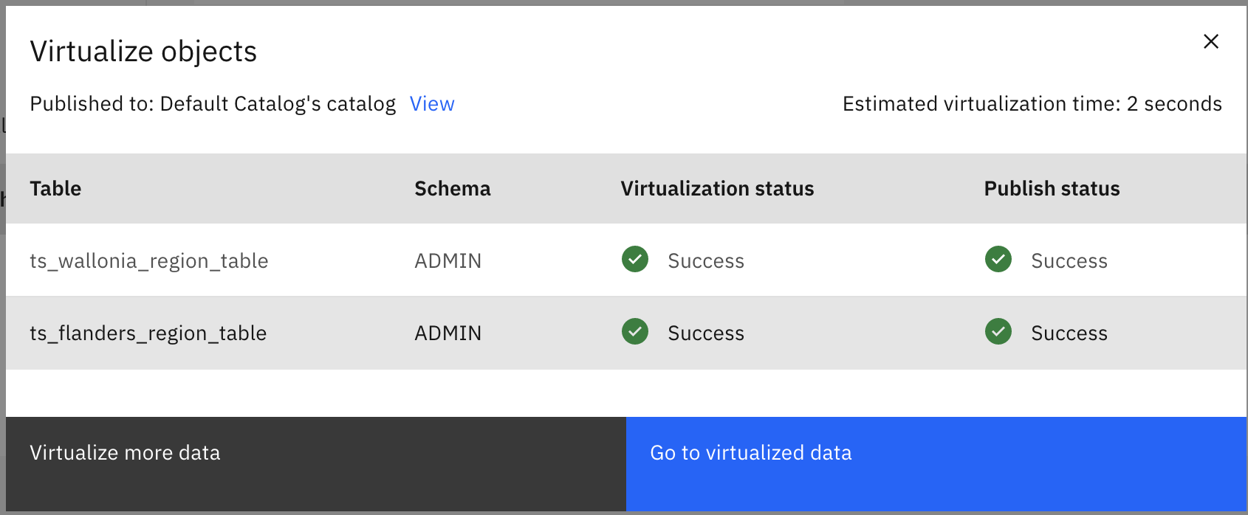Click the Table column header
The width and height of the screenshot is (1248, 515).
coord(55,189)
